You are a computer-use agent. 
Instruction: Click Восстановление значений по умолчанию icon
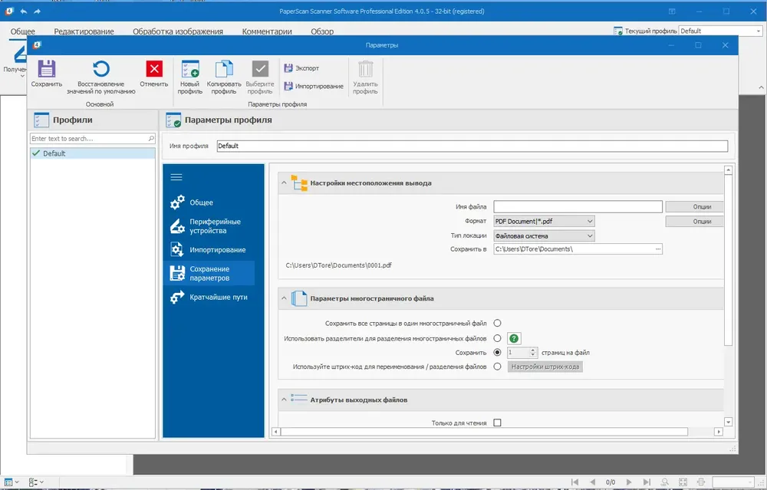click(100, 69)
